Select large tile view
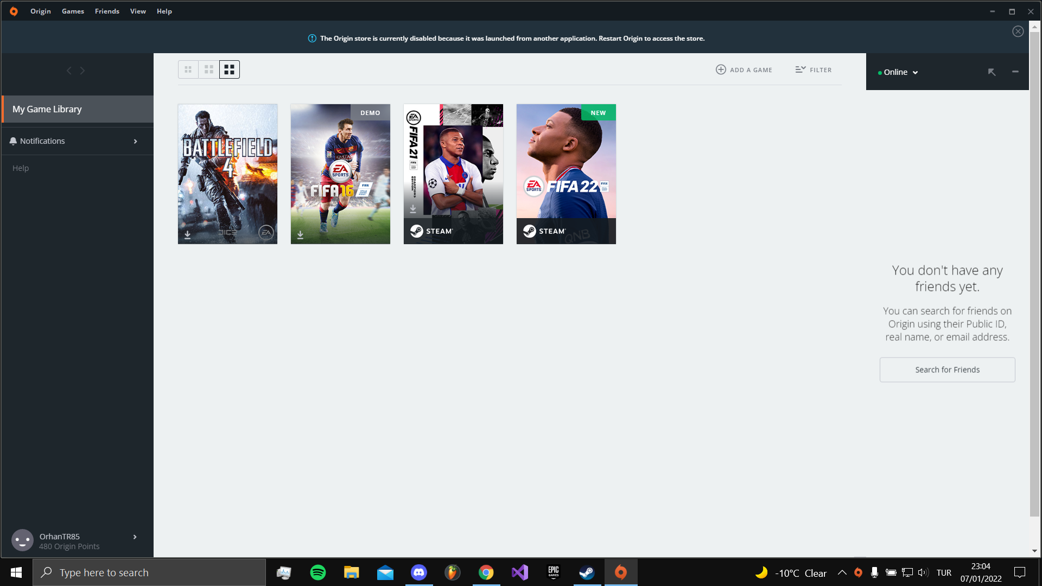This screenshot has height=586, width=1042. click(229, 69)
